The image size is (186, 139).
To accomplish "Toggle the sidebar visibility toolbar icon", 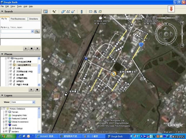I will (x=46, y=12).
